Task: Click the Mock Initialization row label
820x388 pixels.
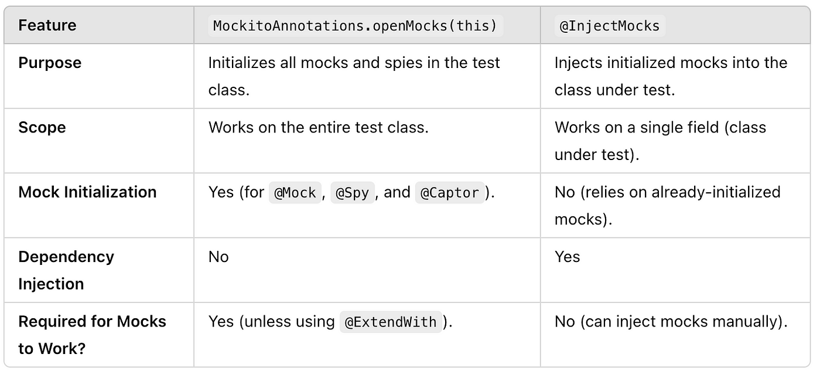Action: coord(87,192)
